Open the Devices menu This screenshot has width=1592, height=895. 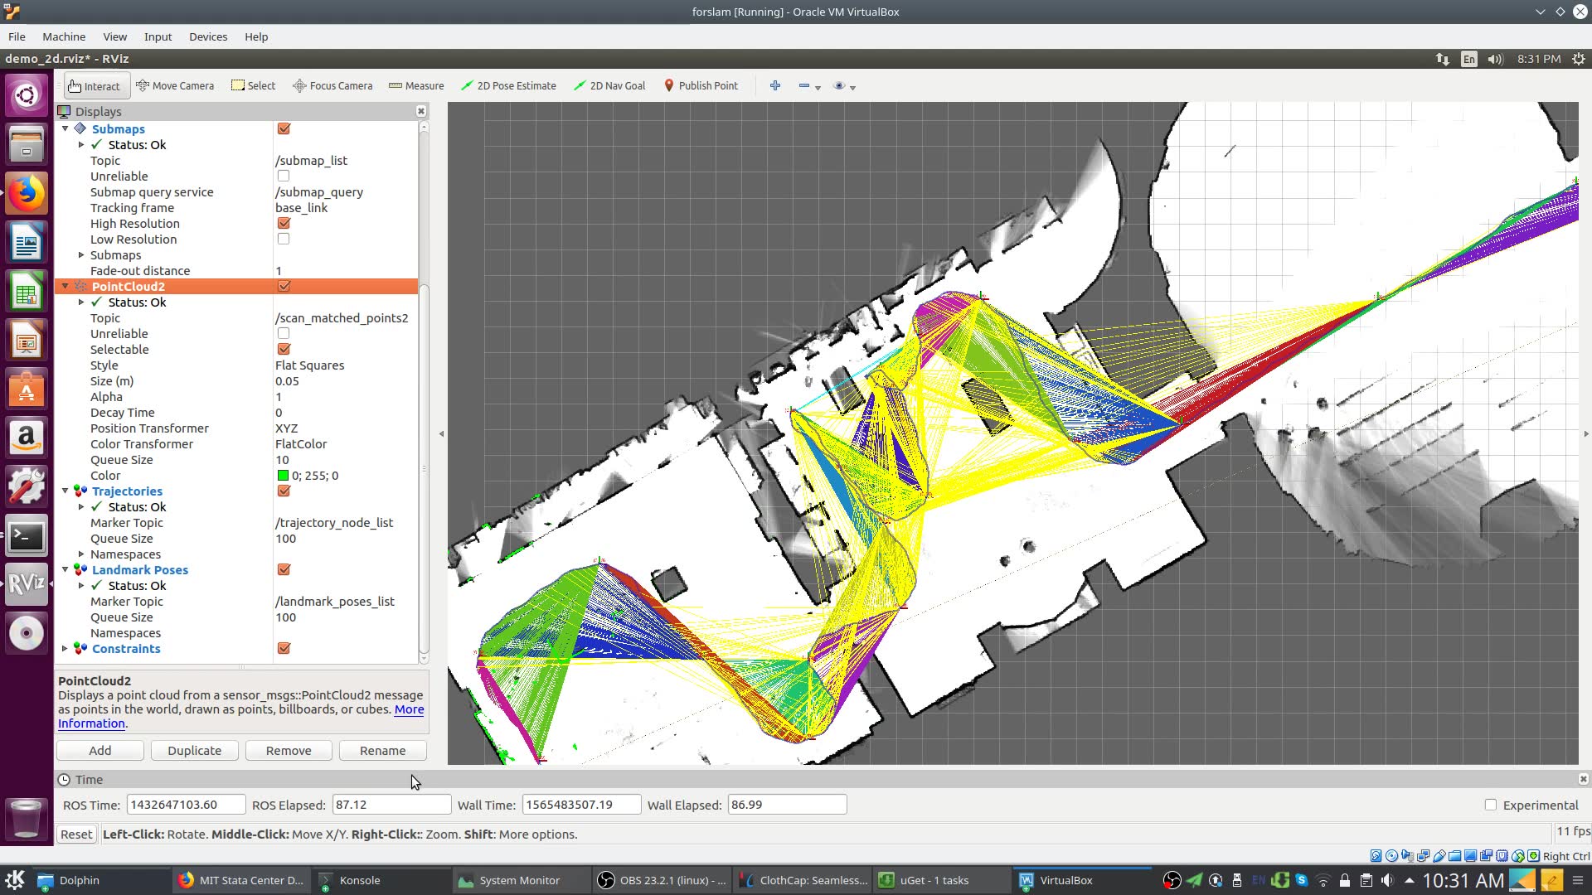pyautogui.click(x=207, y=36)
